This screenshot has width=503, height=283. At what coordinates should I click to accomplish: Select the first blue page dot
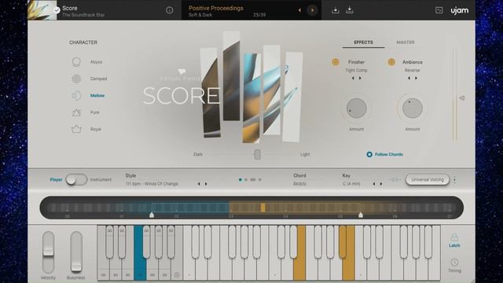point(240,180)
